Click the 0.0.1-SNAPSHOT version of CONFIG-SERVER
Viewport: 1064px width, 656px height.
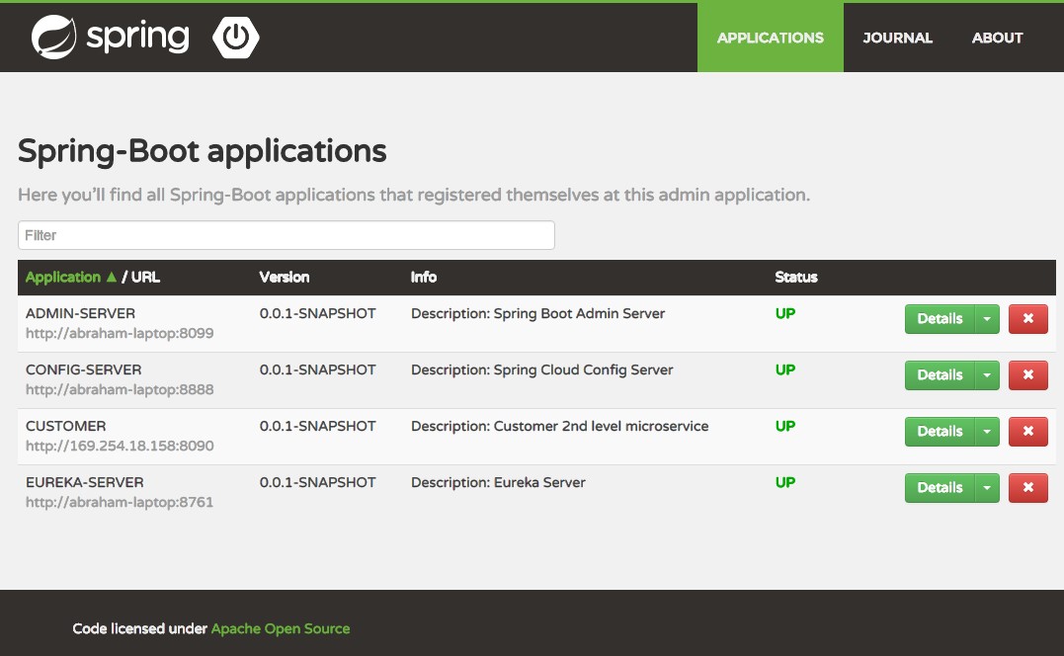(x=317, y=369)
